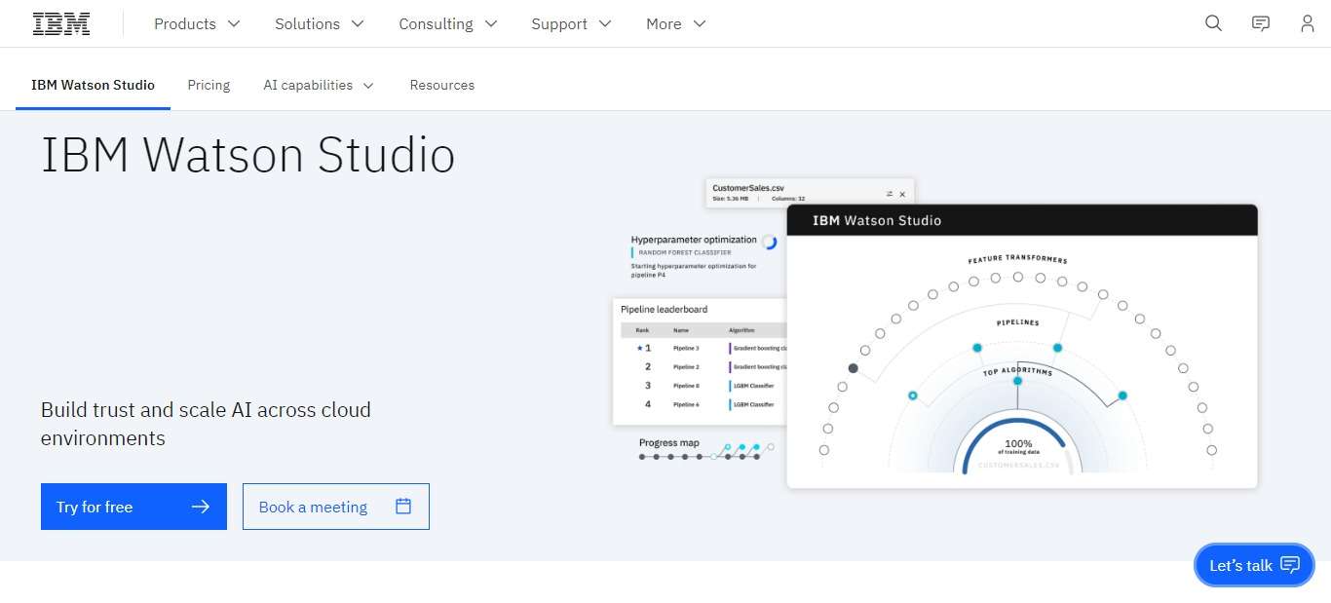Open the search magnifier icon
Viewport: 1331px width, 603px height.
click(1213, 23)
